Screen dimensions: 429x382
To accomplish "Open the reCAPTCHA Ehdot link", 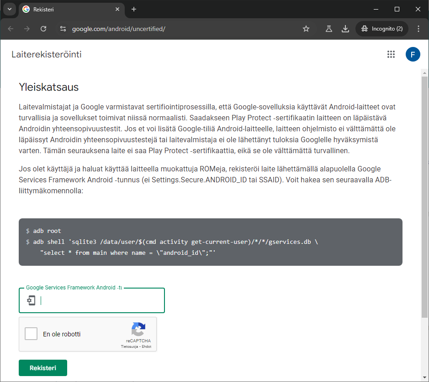I will point(146,346).
